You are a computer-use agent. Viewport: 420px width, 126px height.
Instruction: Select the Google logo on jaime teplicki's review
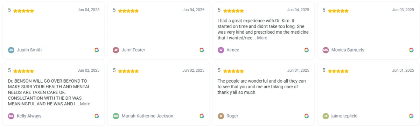(x=411, y=116)
